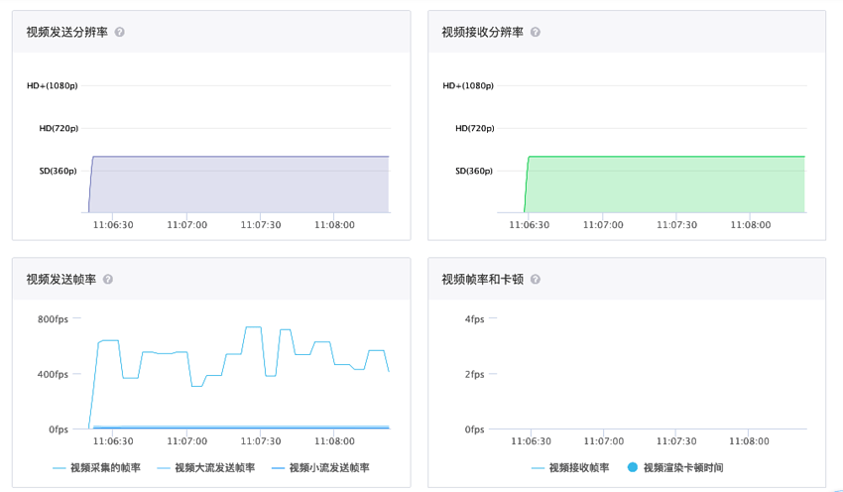Click the 视频发送分辨率 panel title
The height and width of the screenshot is (492, 843).
[67, 33]
